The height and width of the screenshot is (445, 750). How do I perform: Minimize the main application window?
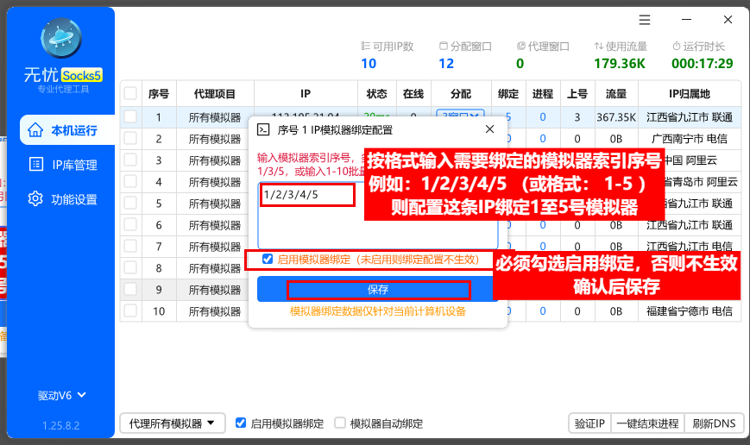686,20
